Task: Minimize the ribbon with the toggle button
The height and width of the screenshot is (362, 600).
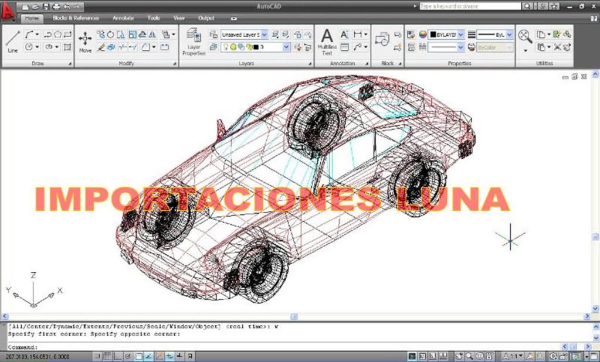Action: (x=234, y=18)
